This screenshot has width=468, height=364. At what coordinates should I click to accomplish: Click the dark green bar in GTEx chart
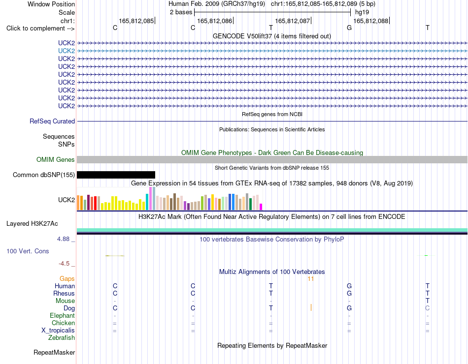[250, 204]
